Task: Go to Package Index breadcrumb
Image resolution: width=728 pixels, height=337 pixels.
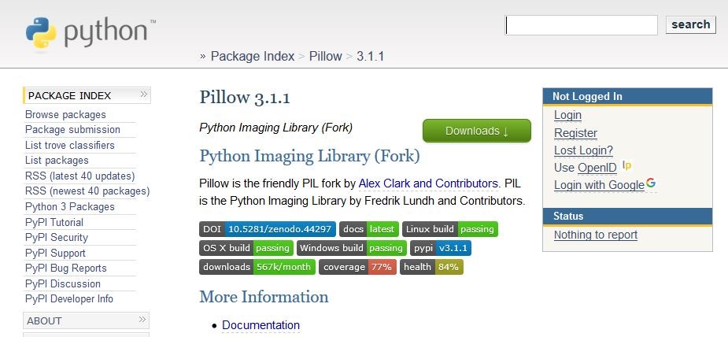Action: tap(252, 57)
